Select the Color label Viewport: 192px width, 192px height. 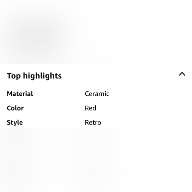[x=15, y=108]
